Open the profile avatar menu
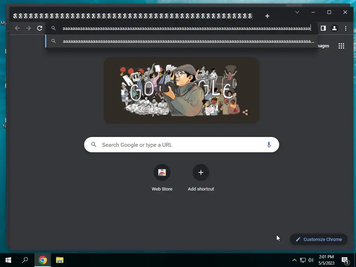This screenshot has height=267, width=356. [334, 28]
